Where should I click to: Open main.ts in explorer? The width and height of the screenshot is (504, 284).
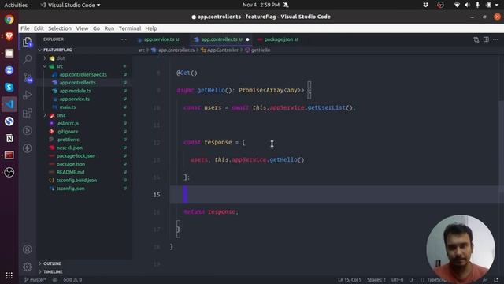[68, 107]
